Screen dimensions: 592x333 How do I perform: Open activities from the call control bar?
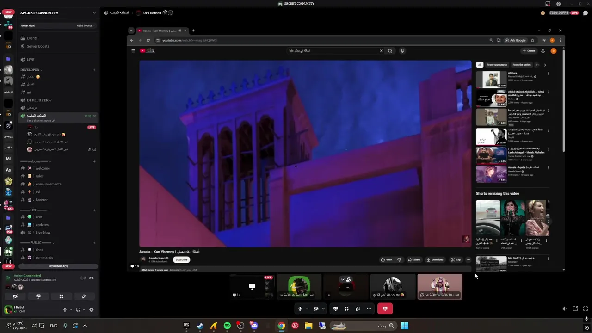click(346, 308)
